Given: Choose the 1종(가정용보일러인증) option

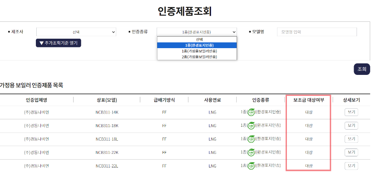Looking at the screenshot, I should (x=197, y=51).
